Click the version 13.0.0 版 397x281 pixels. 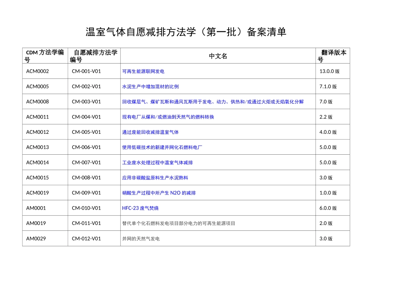point(329,71)
